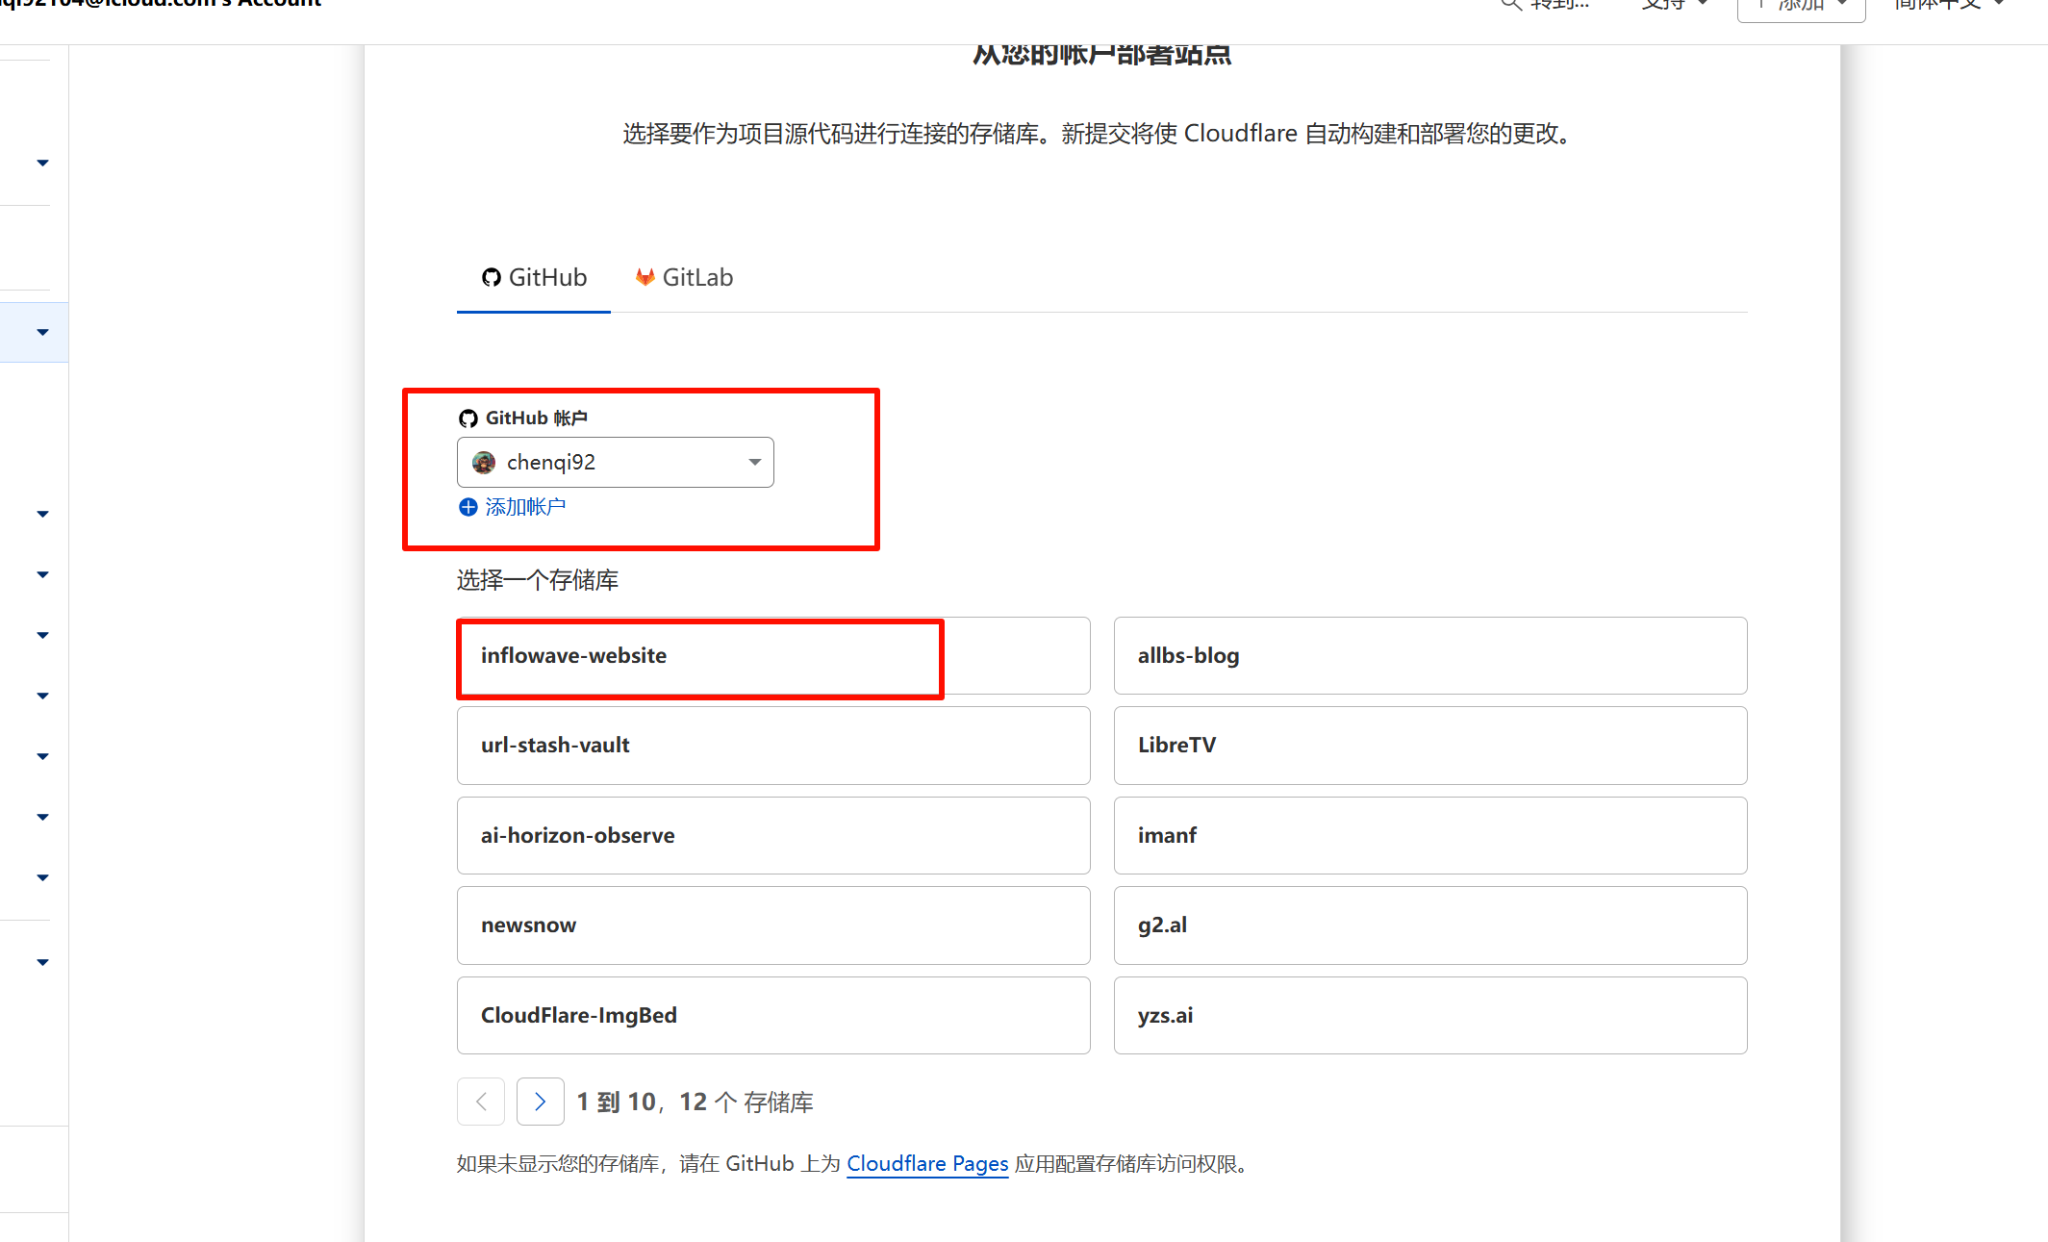Viewport: 2048px width, 1242px height.
Task: Click the search magnifier icon in header
Action: click(x=1511, y=5)
